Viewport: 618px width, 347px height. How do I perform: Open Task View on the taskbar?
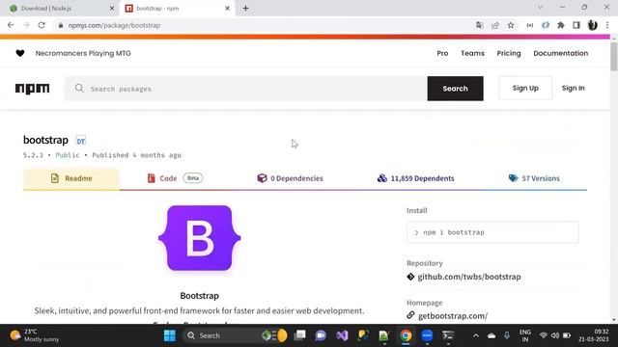(299, 335)
